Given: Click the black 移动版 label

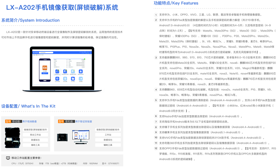Looking at the screenshot, I should point(17,121).
